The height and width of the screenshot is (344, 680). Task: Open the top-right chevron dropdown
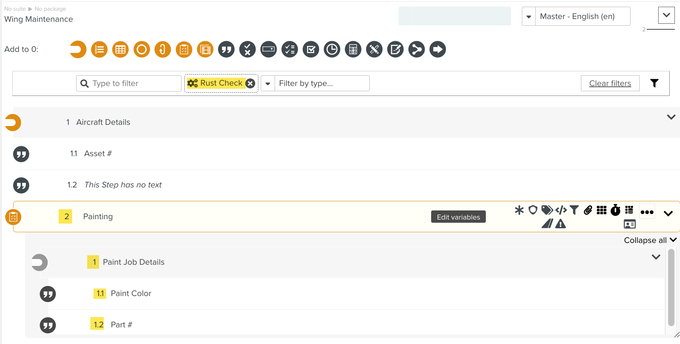pos(667,15)
